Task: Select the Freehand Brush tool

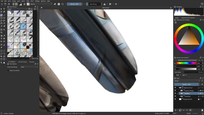Action: point(1,15)
